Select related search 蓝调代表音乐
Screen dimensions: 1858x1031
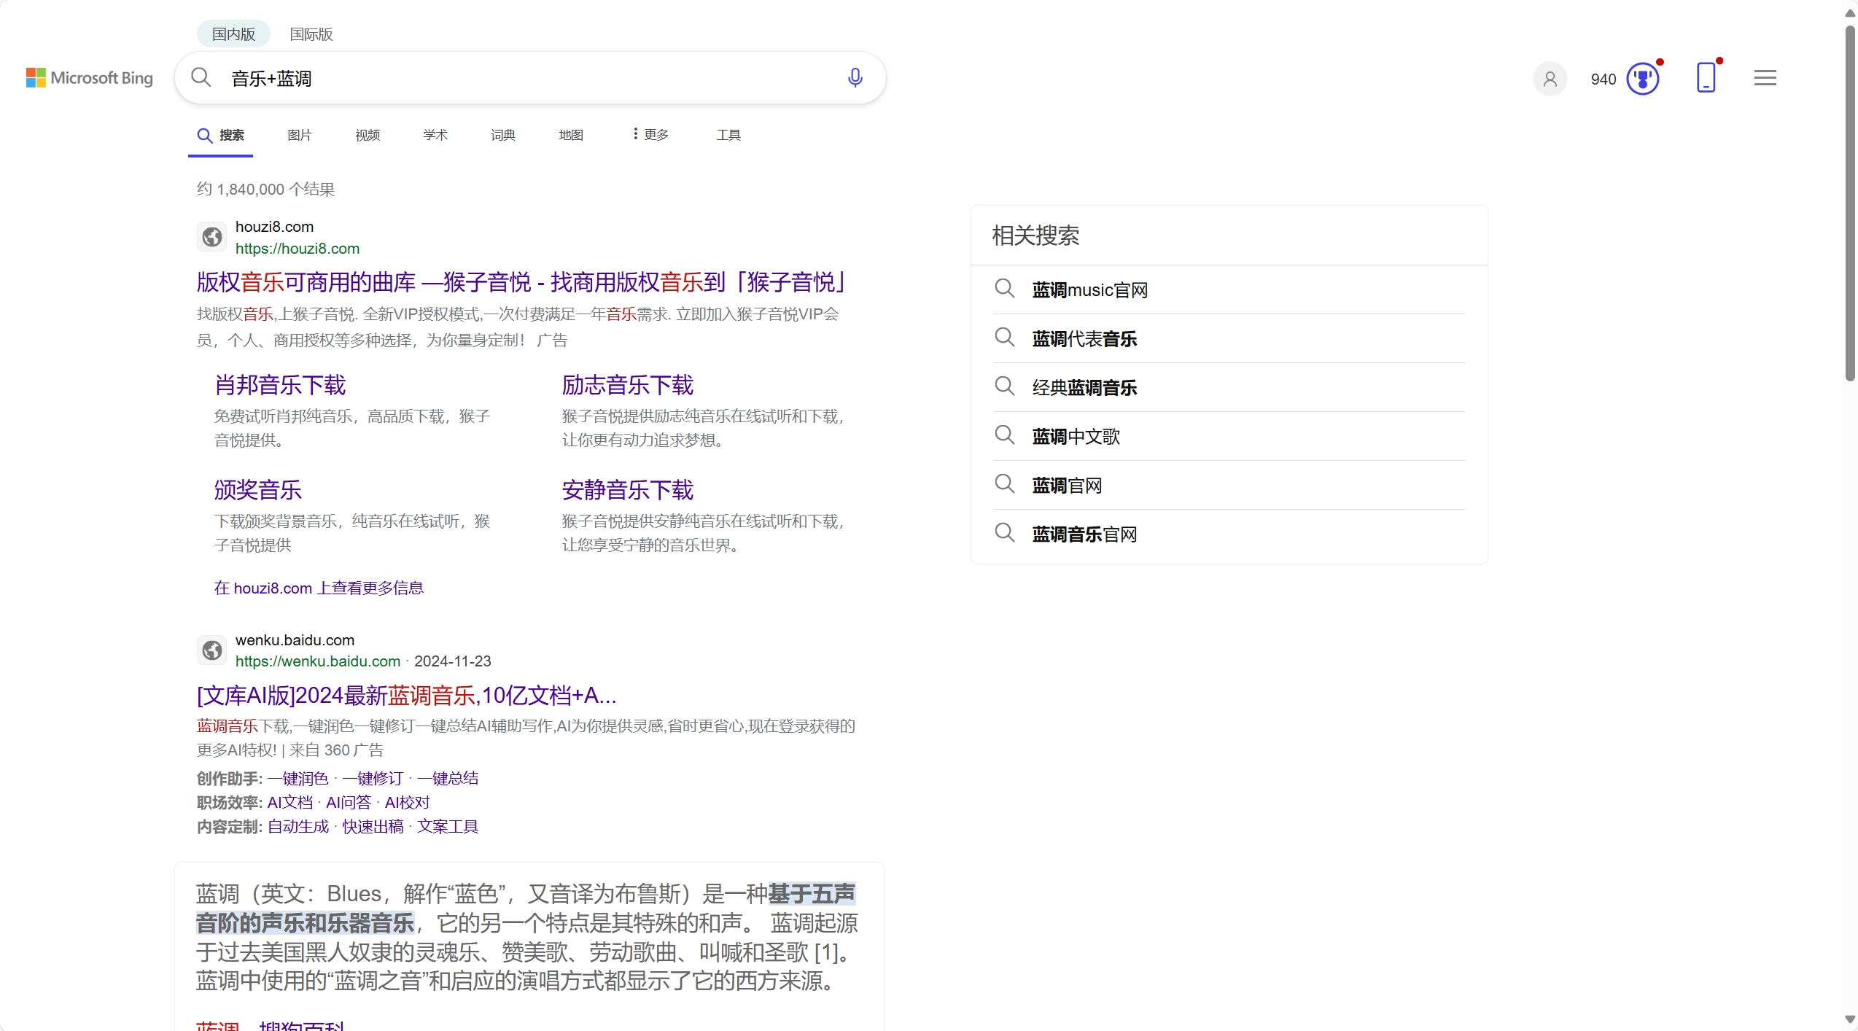[x=1229, y=338]
